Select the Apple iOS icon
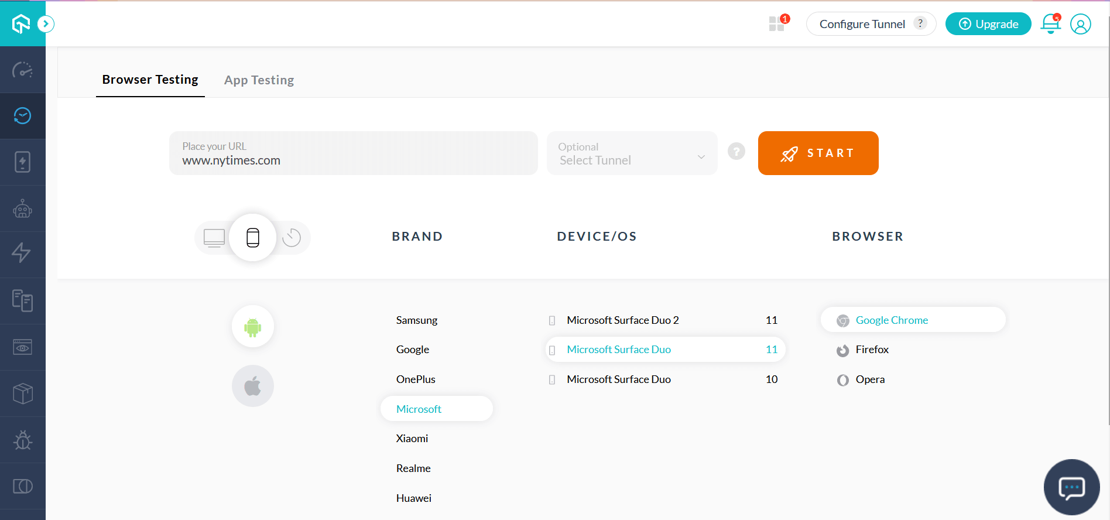This screenshot has height=520, width=1110. click(x=253, y=386)
